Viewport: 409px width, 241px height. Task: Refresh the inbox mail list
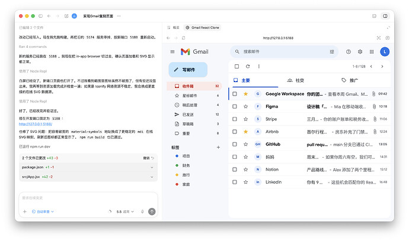[x=248, y=67]
